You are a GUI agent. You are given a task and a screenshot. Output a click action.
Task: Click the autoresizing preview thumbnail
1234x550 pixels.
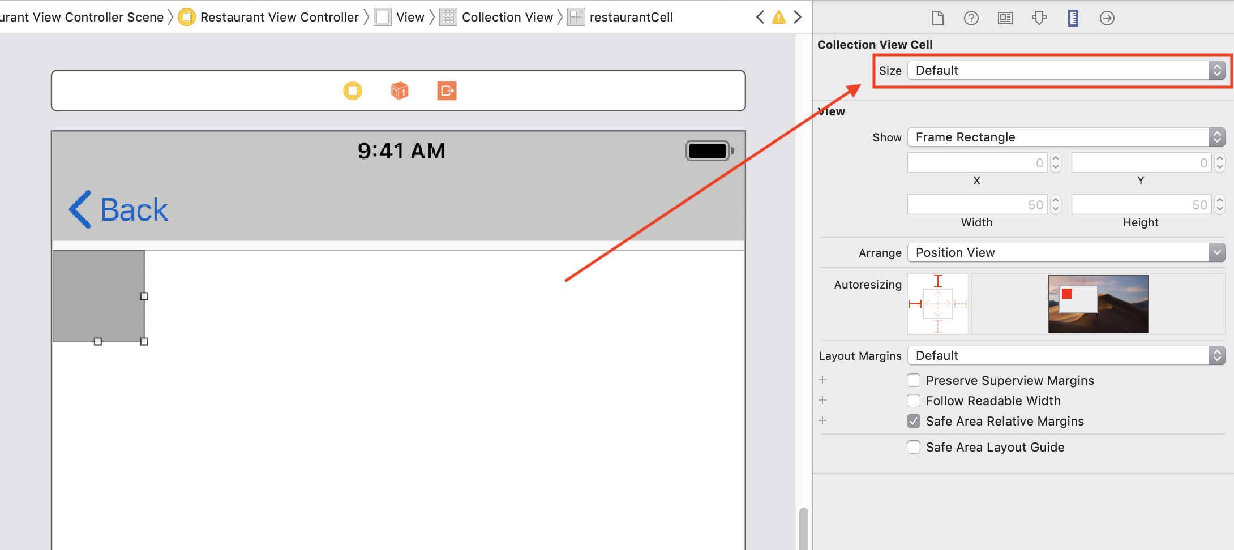click(x=1098, y=304)
